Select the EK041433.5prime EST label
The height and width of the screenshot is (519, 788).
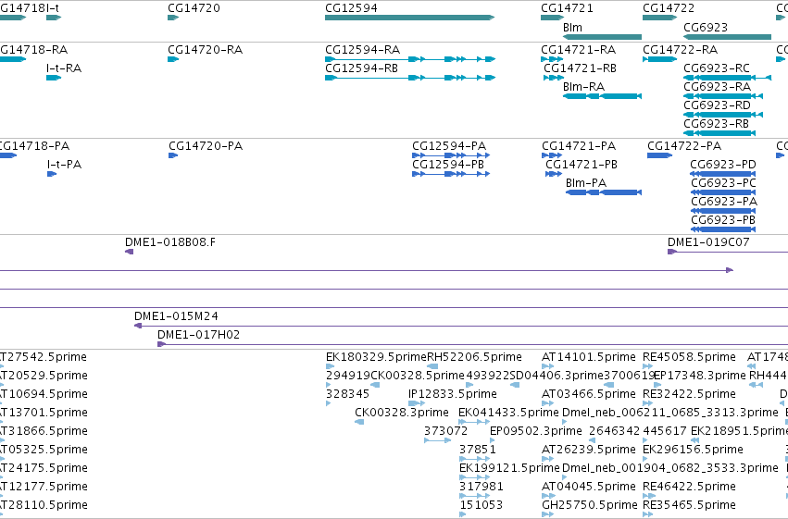[x=508, y=412]
